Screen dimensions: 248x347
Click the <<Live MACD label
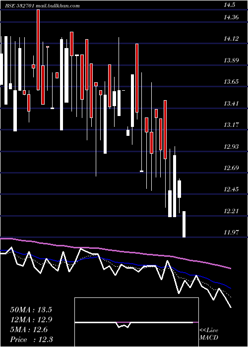(x=209, y=334)
